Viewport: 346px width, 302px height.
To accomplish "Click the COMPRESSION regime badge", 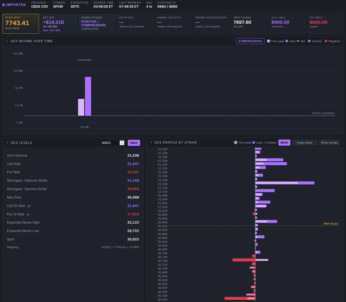I will [x=250, y=41].
